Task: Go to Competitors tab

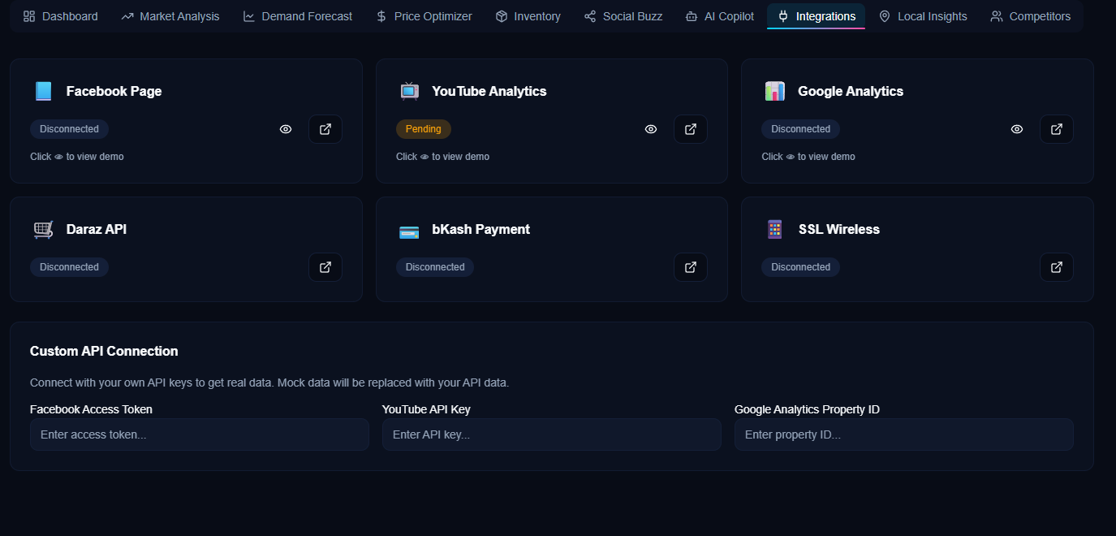Action: [x=1030, y=16]
